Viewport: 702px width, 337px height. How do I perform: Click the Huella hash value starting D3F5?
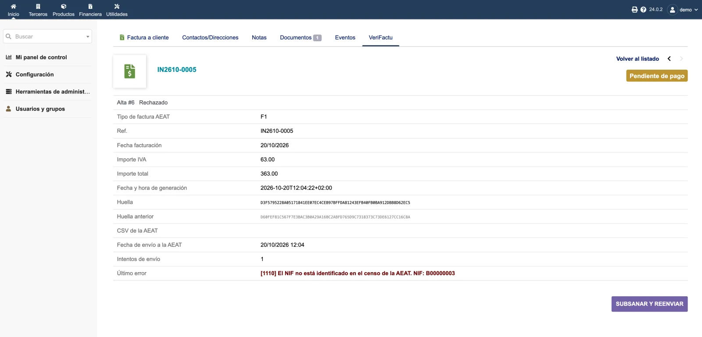pyautogui.click(x=335, y=203)
